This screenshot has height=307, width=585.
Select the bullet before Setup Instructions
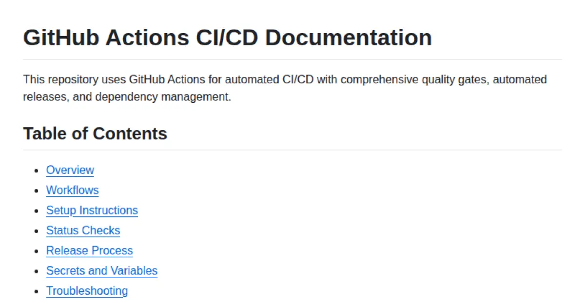click(x=36, y=211)
